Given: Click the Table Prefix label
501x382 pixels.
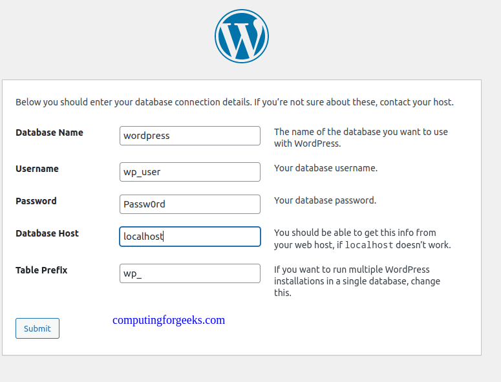Looking at the screenshot, I should [x=41, y=270].
